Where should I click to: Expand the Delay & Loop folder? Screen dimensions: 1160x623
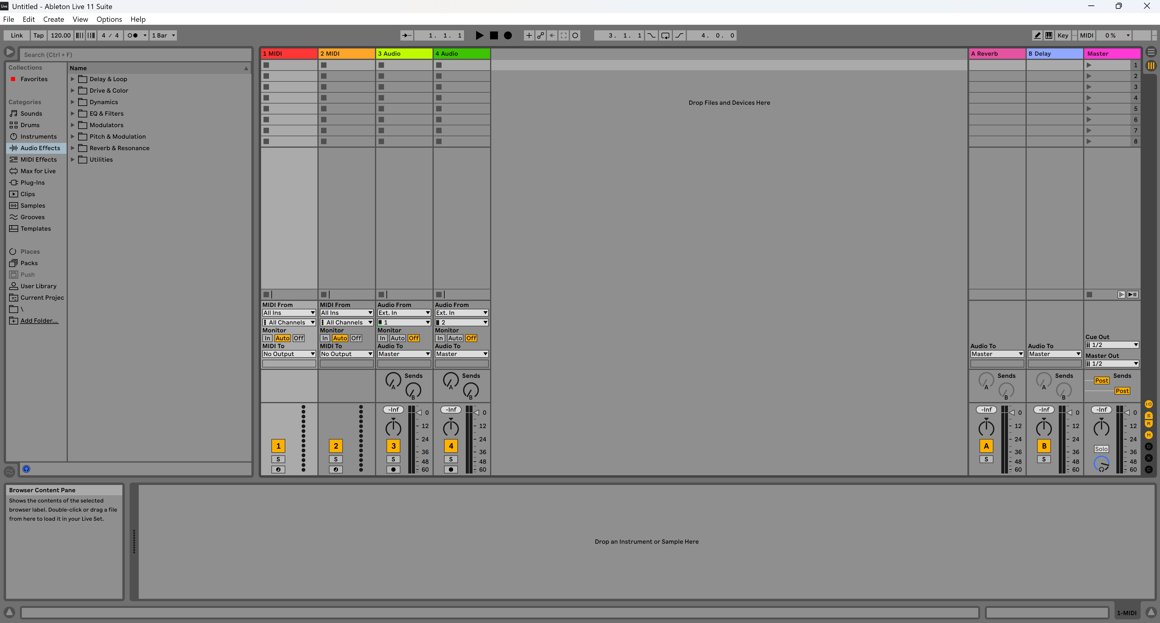72,79
